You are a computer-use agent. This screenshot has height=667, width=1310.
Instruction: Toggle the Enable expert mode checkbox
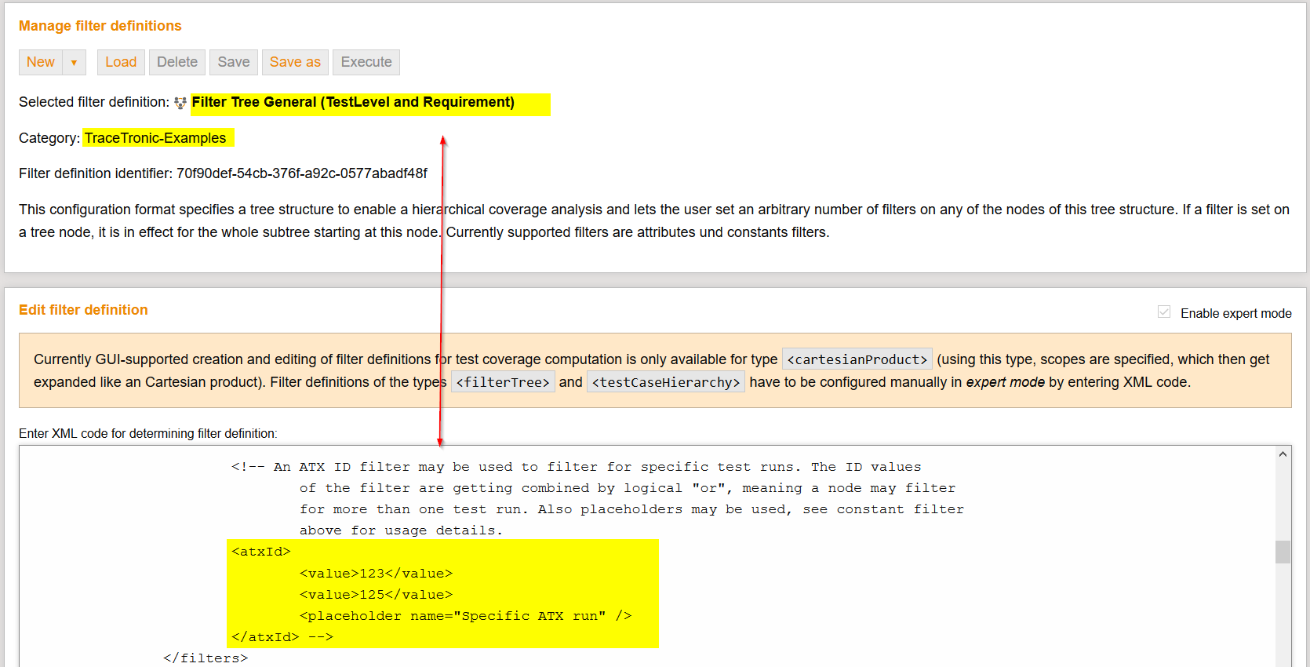(1164, 312)
